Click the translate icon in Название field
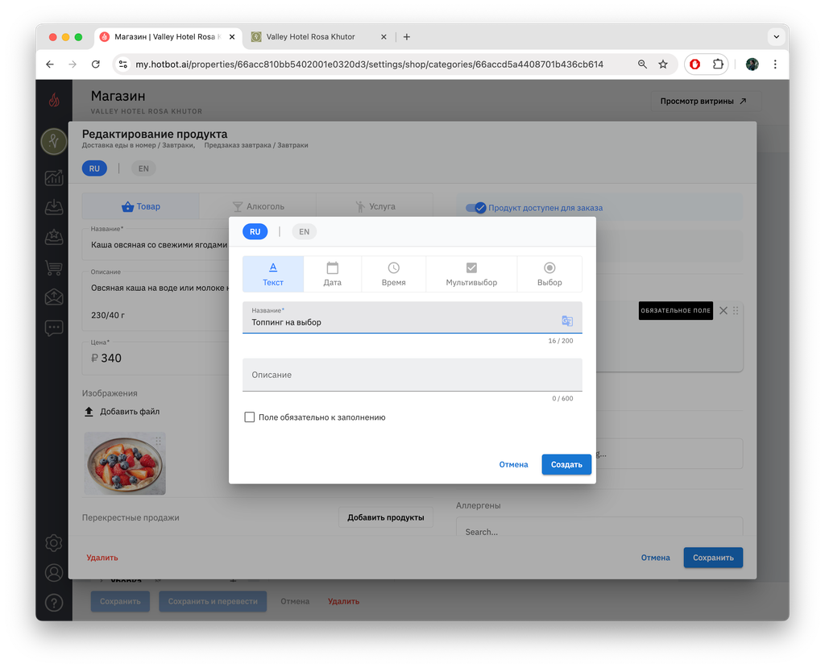Viewport: 825px width, 668px height. (566, 321)
